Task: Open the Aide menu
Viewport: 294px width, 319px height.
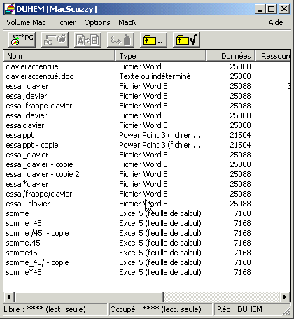Action: click(x=276, y=22)
